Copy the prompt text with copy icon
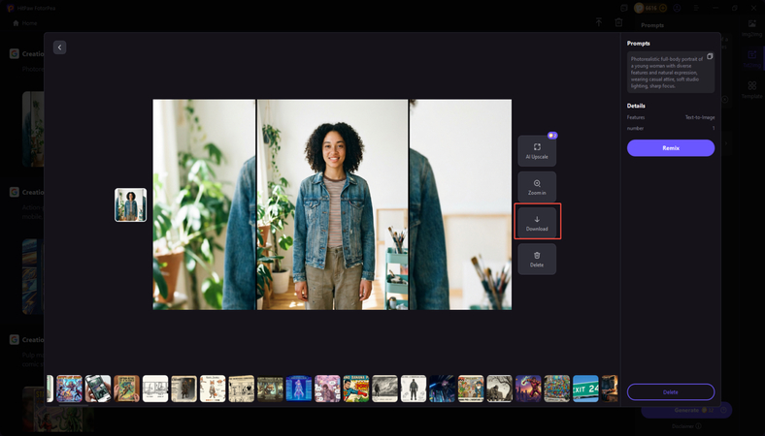Image resolution: width=765 pixels, height=436 pixels. (710, 56)
